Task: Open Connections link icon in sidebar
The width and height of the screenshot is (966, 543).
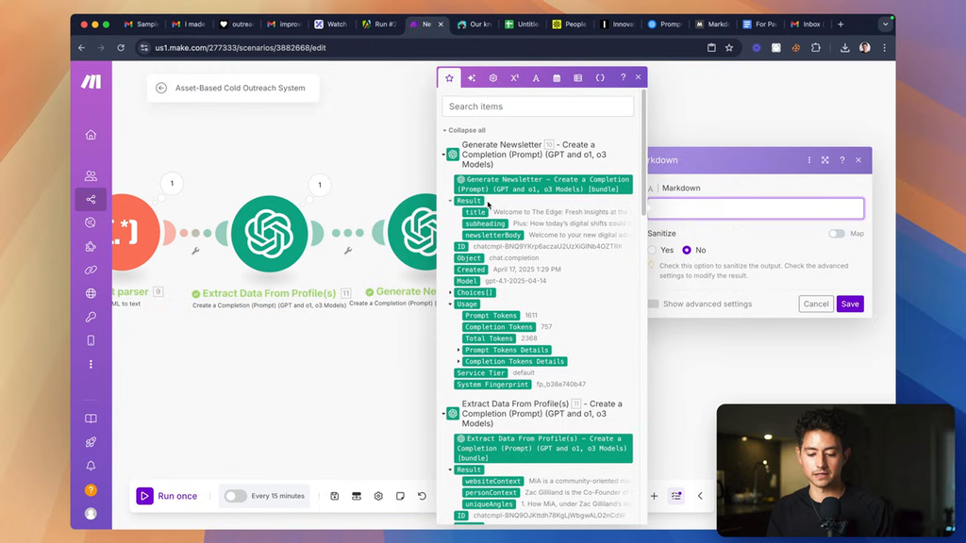Action: coord(91,271)
